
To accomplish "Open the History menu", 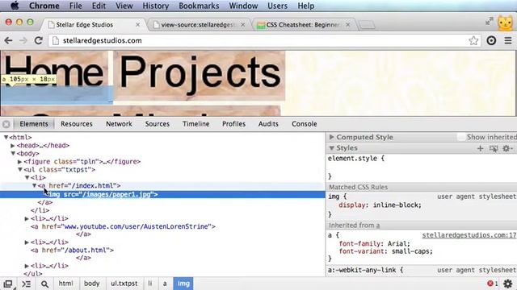I will tap(156, 6).
